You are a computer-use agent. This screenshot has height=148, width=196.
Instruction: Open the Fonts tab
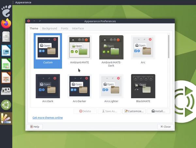64,28
